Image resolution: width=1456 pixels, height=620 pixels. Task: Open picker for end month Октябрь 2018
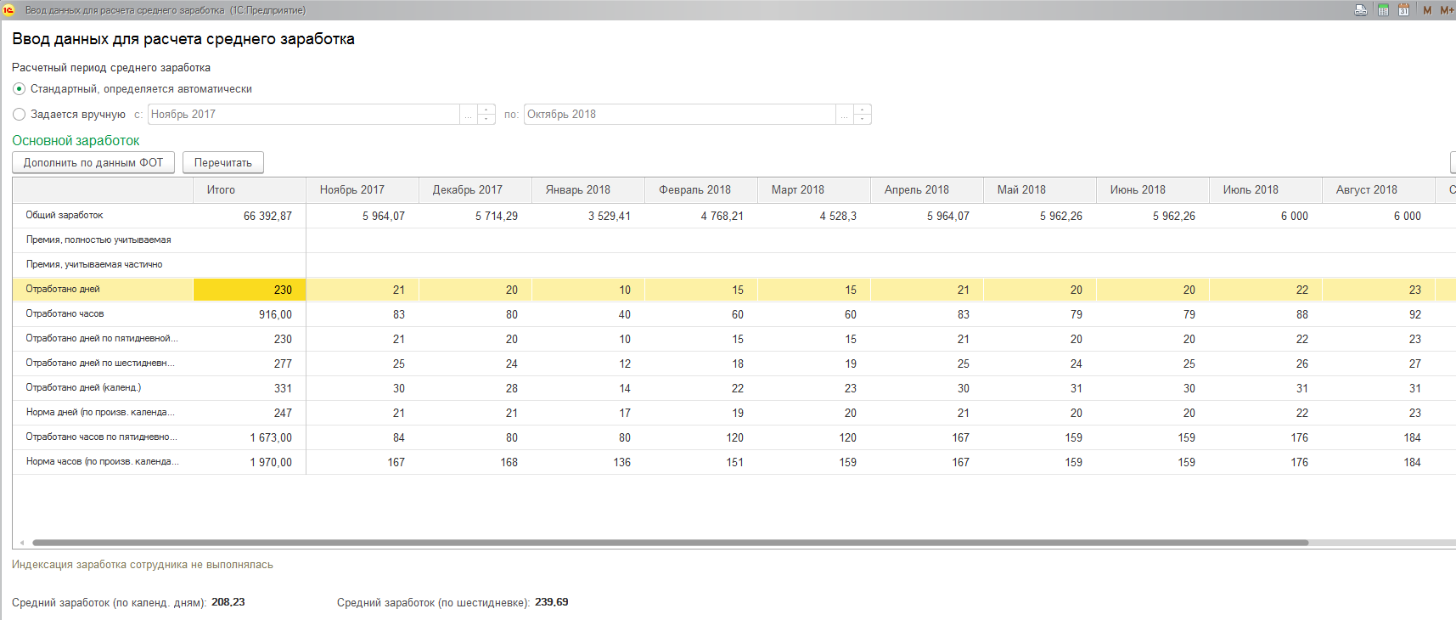(844, 115)
